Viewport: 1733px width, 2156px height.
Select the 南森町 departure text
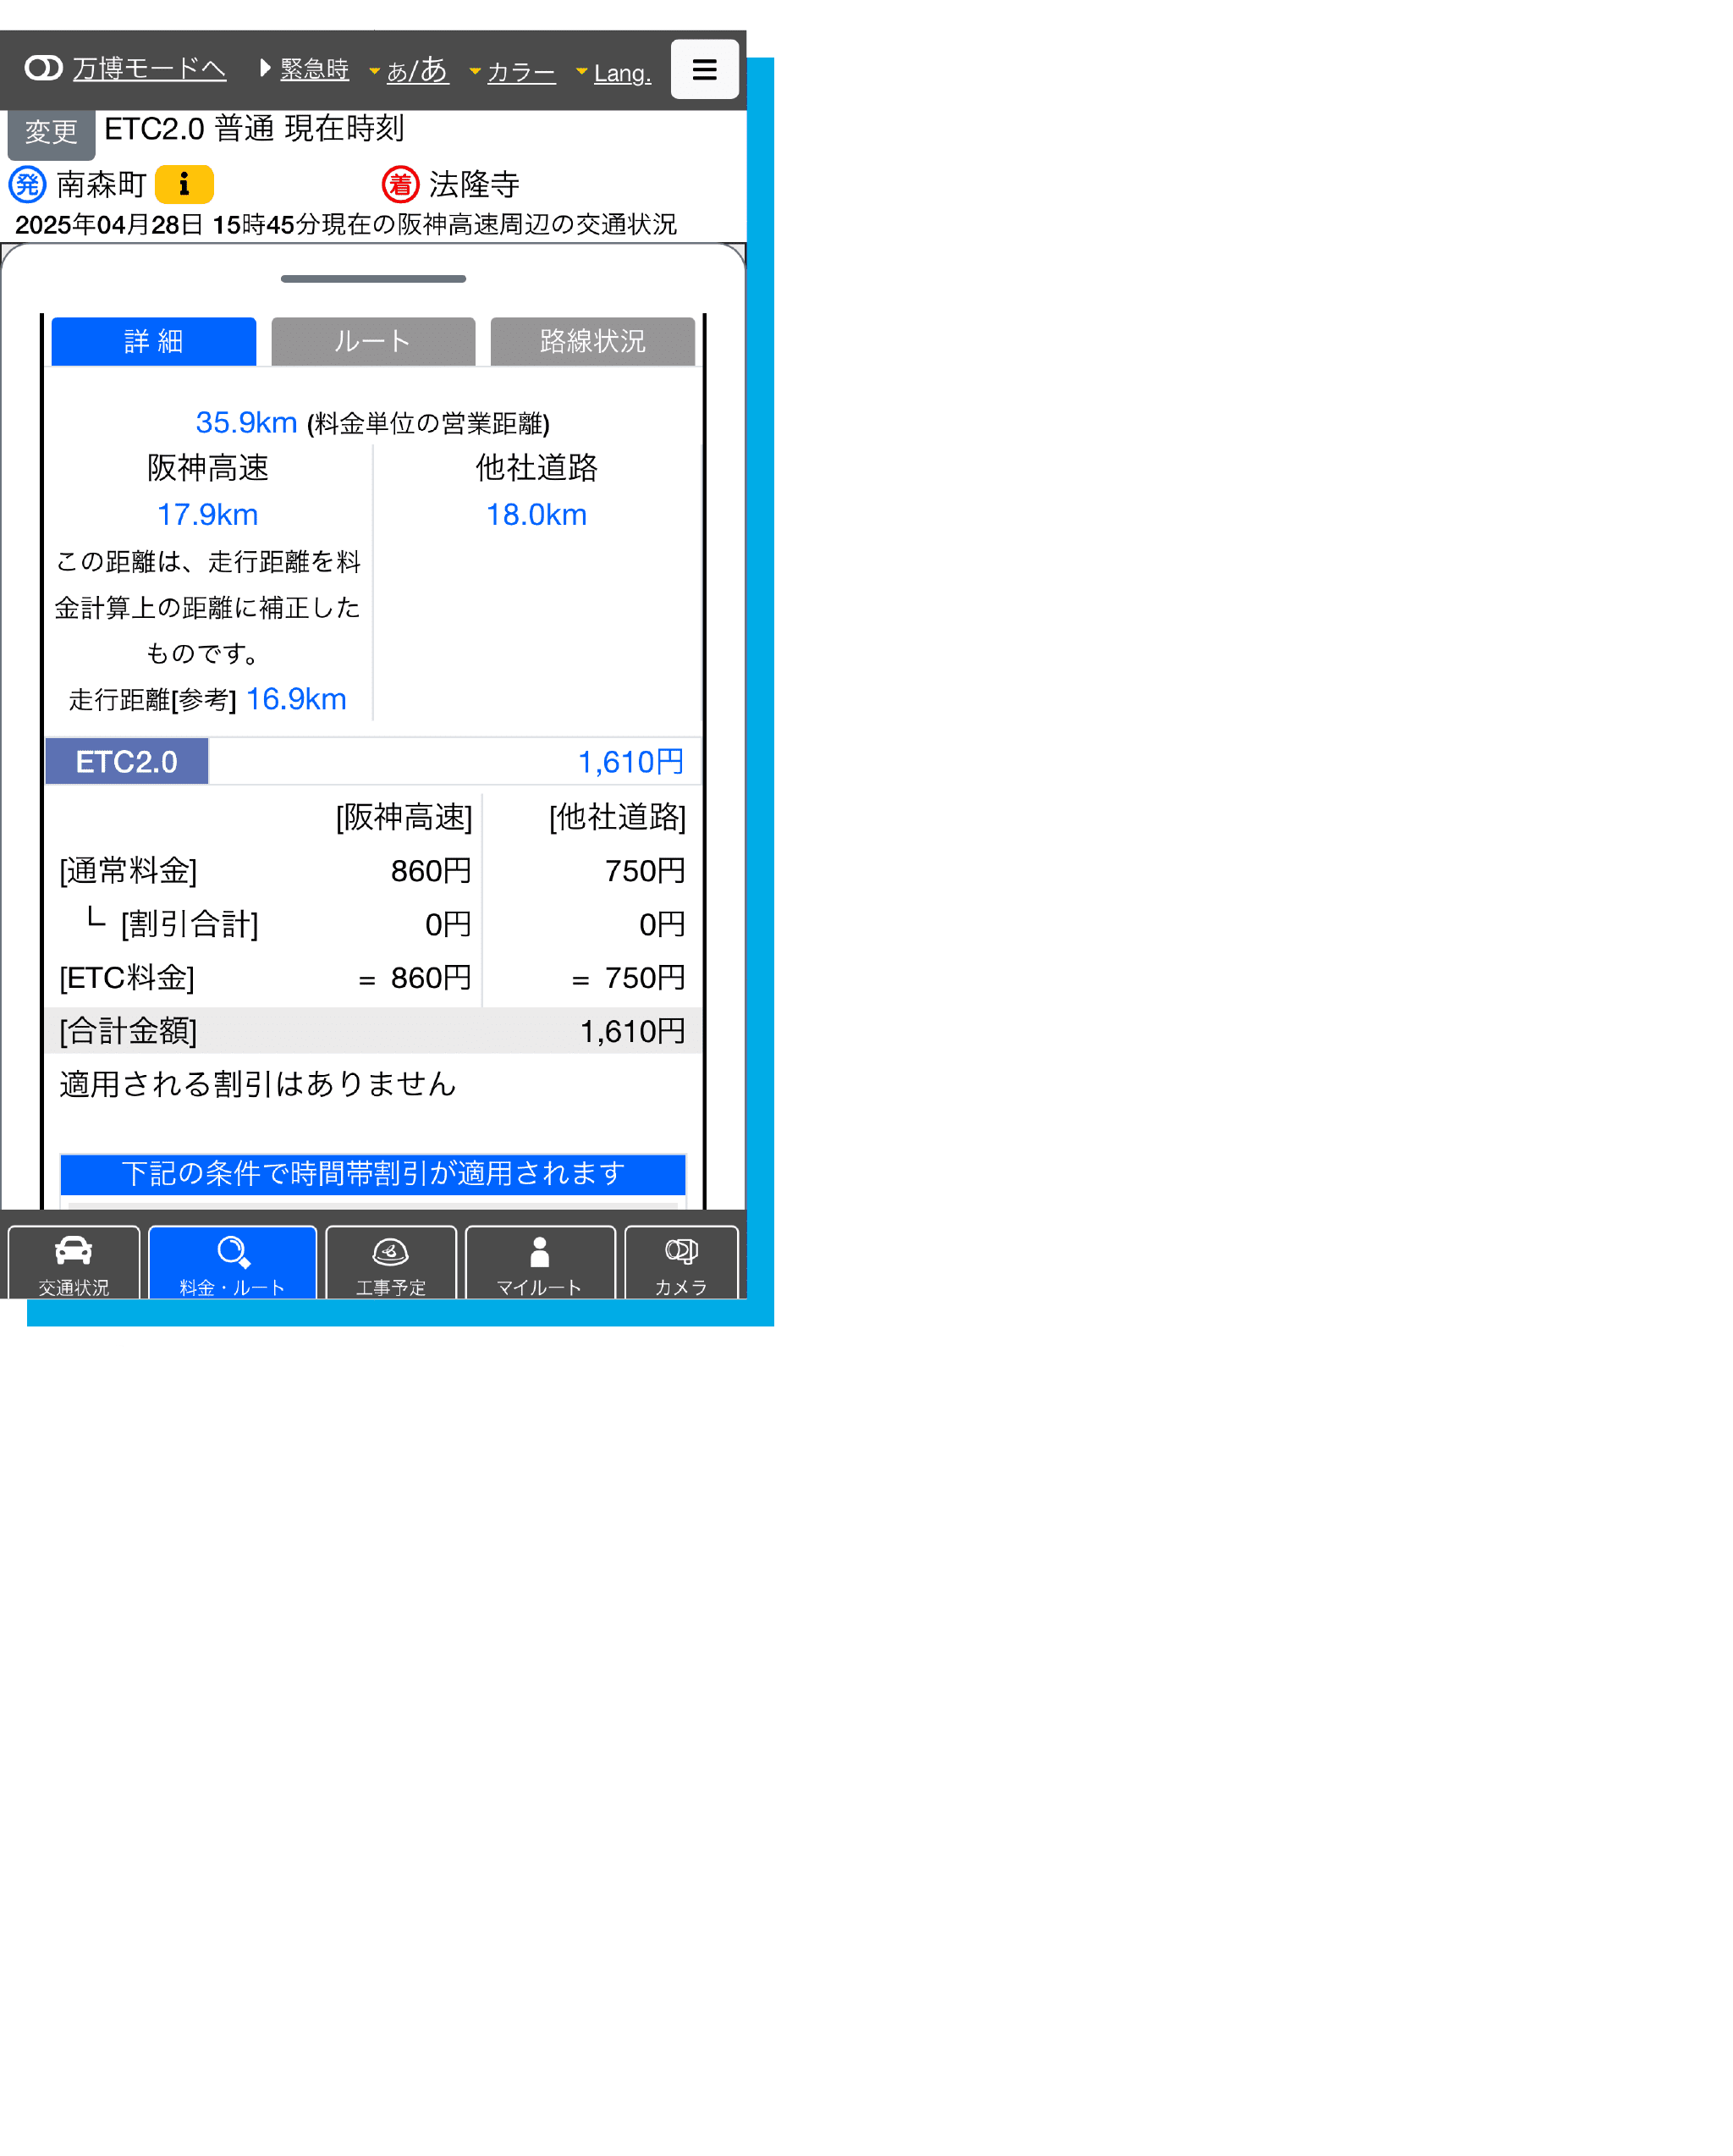pos(101,184)
